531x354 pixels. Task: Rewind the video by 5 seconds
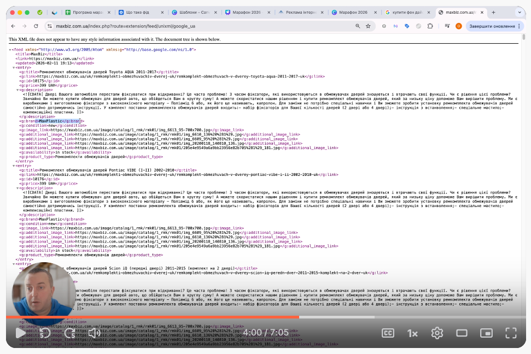click(x=44, y=333)
